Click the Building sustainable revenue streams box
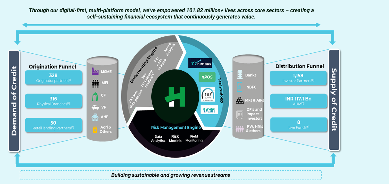 point(170,175)
